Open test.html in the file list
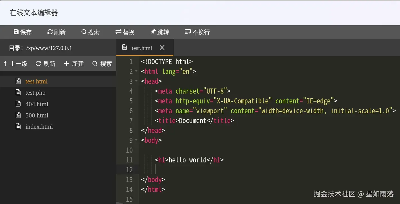Viewport: 400px width, 204px height. tap(37, 81)
